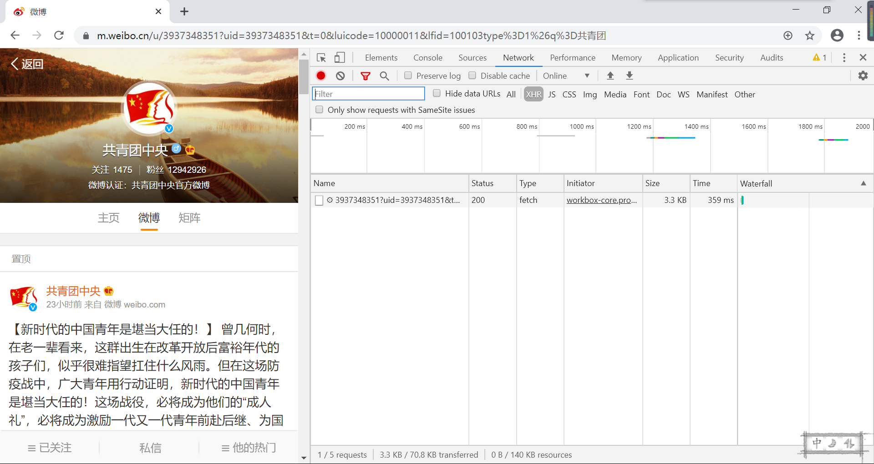Open network search with magnifier icon
This screenshot has width=874, height=464.
[x=385, y=76]
